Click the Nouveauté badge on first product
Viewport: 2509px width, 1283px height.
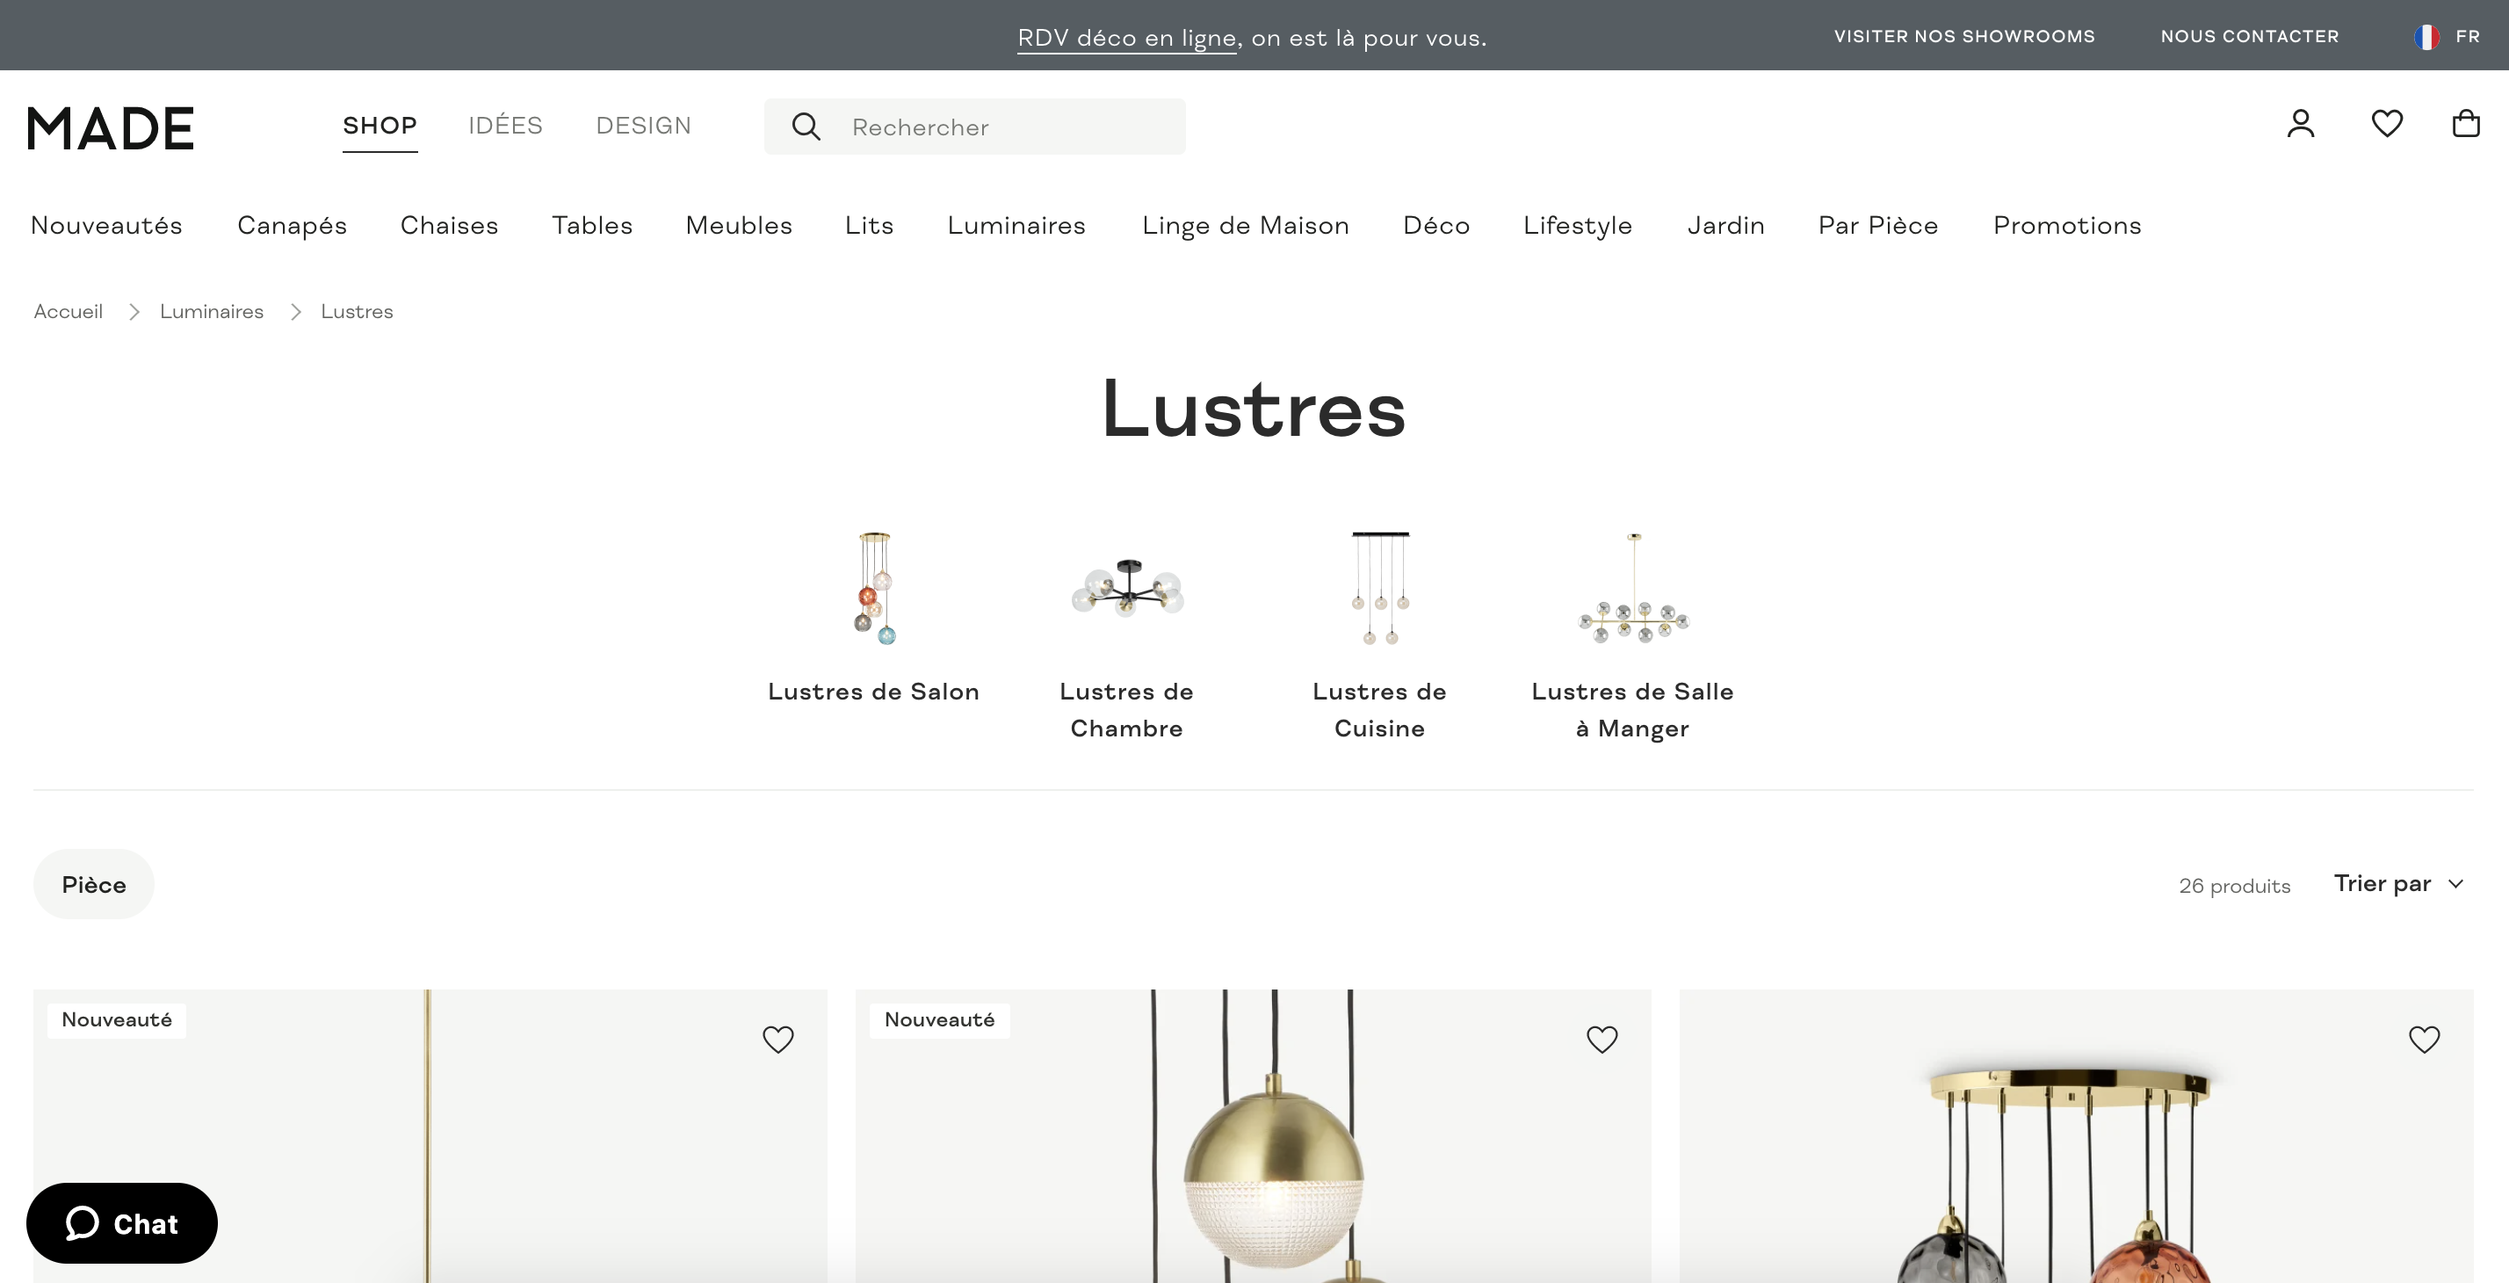117,1020
